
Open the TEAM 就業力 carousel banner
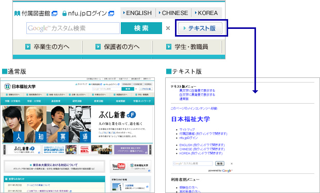pyautogui.click(x=95, y=150)
